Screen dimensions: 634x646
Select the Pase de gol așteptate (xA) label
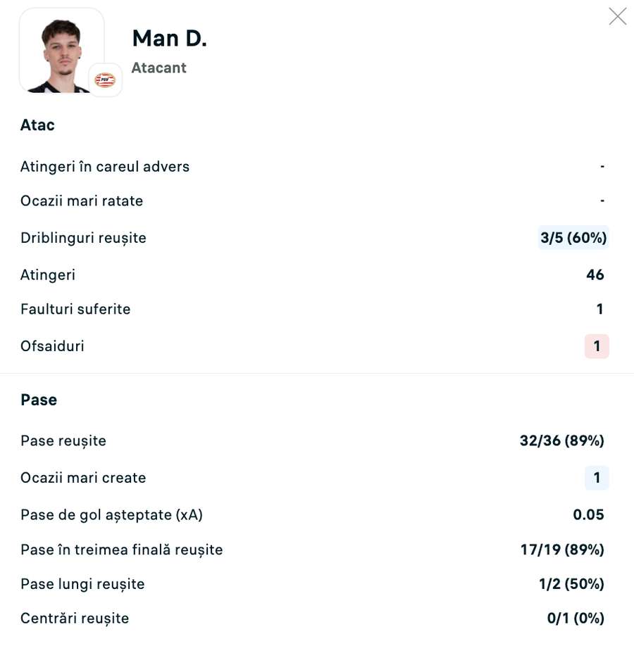[111, 515]
